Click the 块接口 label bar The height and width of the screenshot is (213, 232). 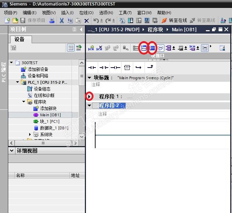[158, 56]
